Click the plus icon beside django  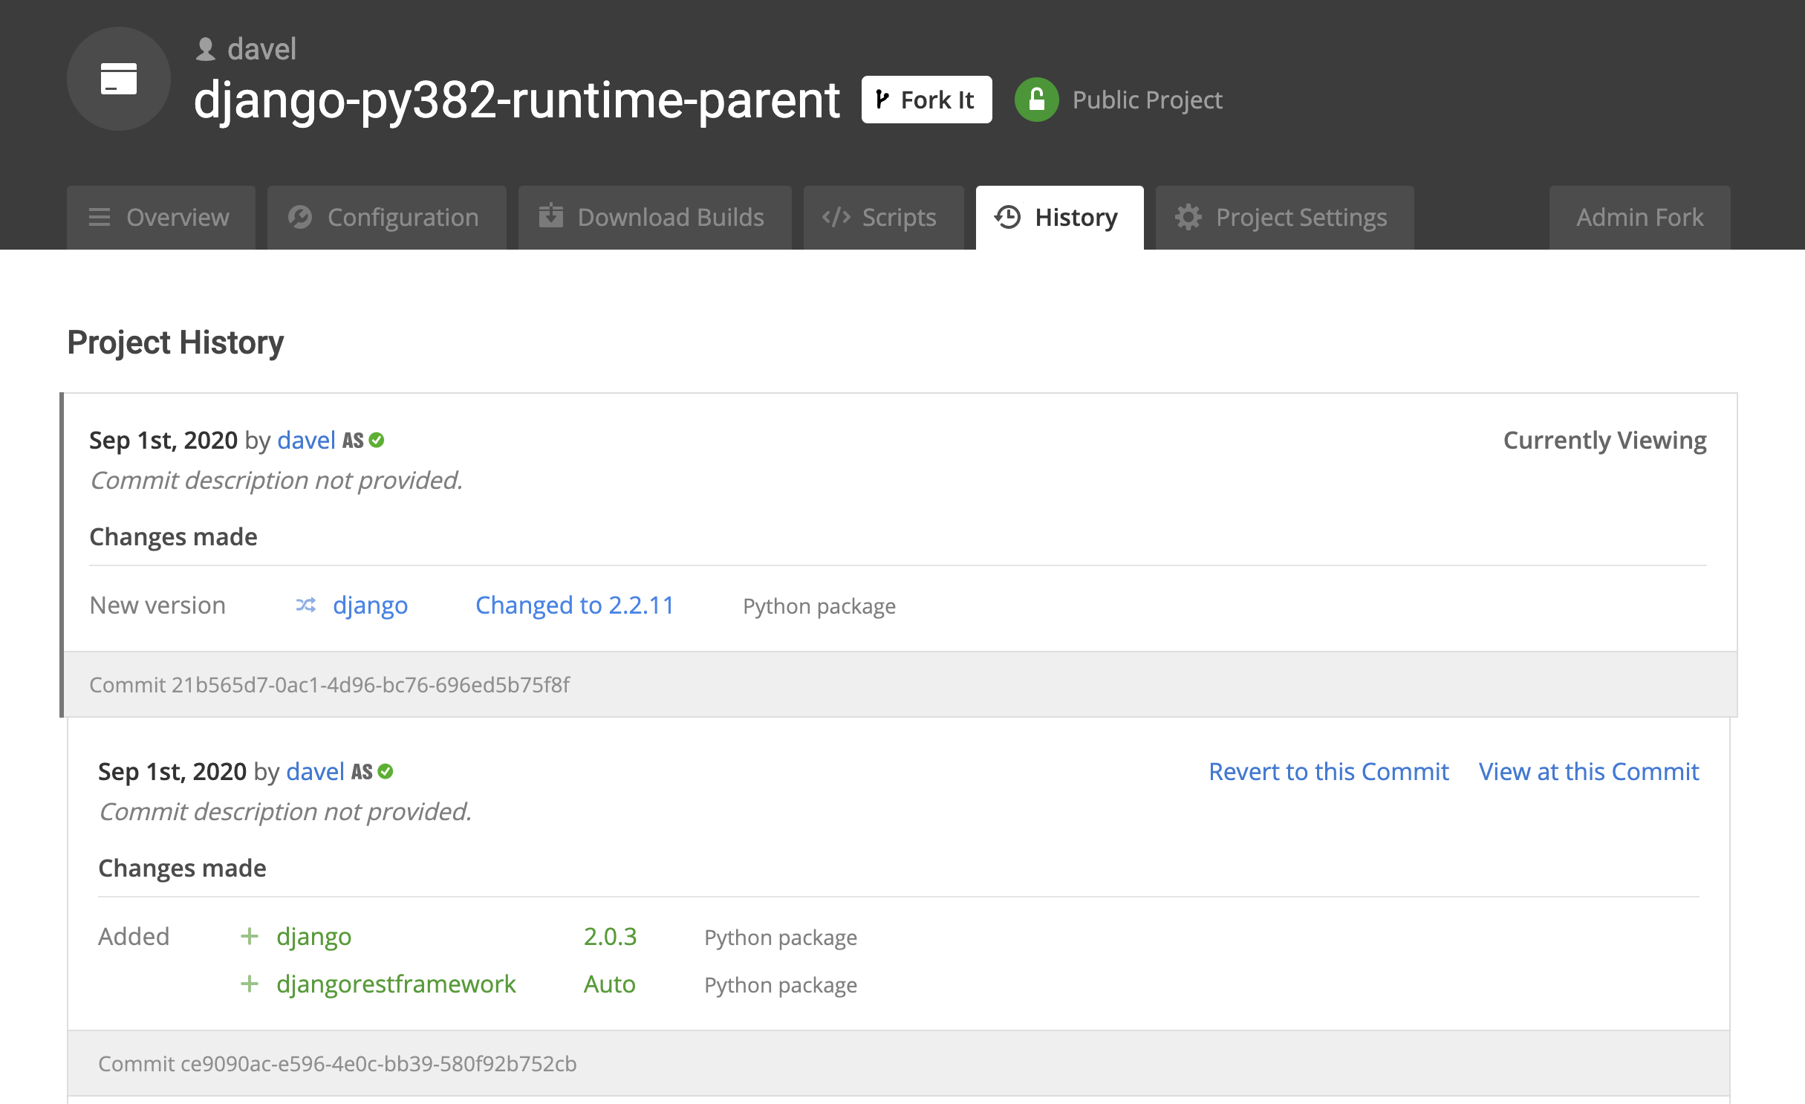[250, 936]
